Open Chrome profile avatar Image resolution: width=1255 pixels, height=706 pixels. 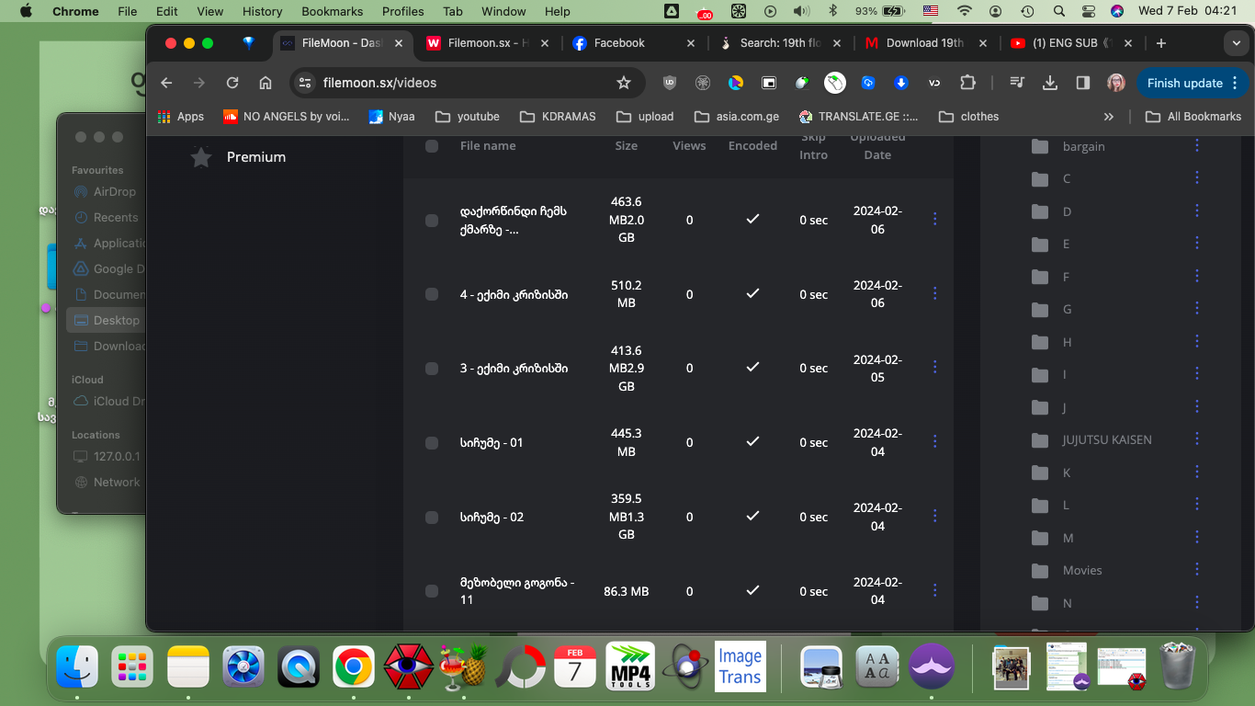pyautogui.click(x=1116, y=83)
